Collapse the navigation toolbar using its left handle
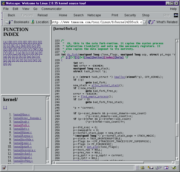Viewport: 180px width, 172px height. [x=2, y=15]
